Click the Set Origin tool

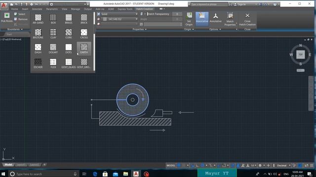189,19
